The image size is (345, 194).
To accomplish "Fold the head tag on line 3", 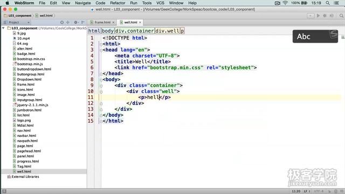I will [101, 50].
